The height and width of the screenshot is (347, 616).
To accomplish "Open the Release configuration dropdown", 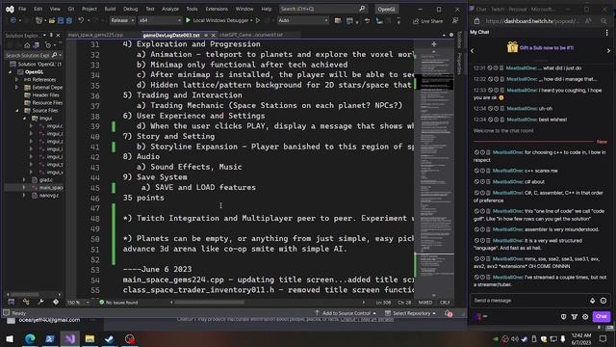I will click(x=122, y=20).
